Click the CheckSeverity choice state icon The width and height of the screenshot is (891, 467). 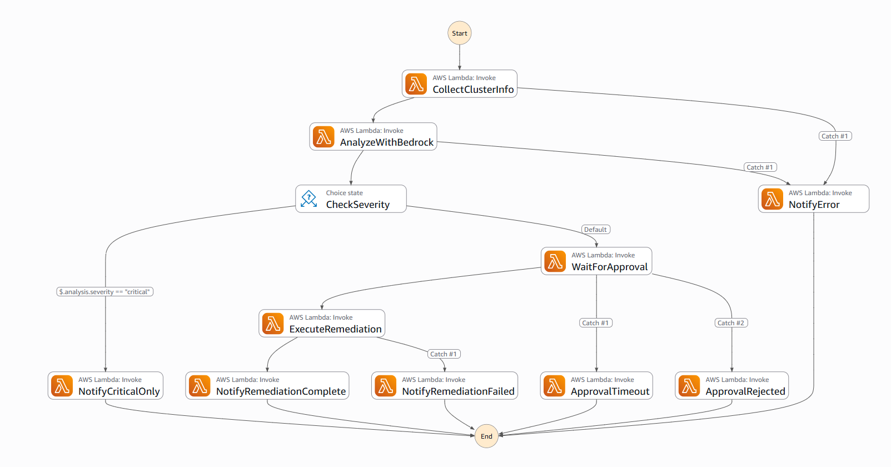click(309, 198)
